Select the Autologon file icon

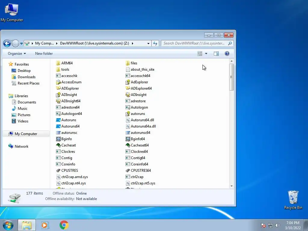(x=128, y=107)
